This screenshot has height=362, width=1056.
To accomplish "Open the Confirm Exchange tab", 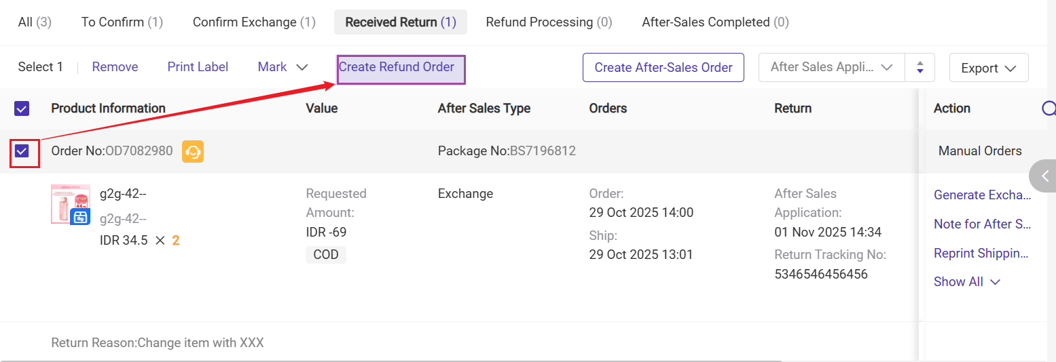I will tap(254, 22).
